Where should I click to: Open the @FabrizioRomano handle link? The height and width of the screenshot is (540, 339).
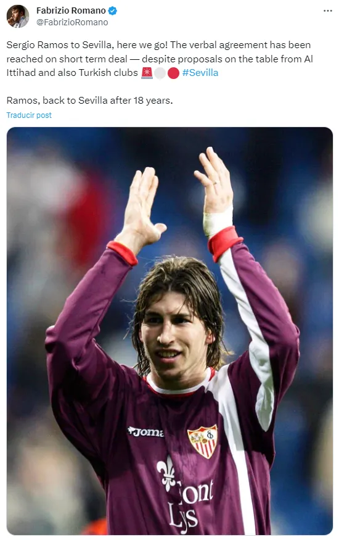72,22
